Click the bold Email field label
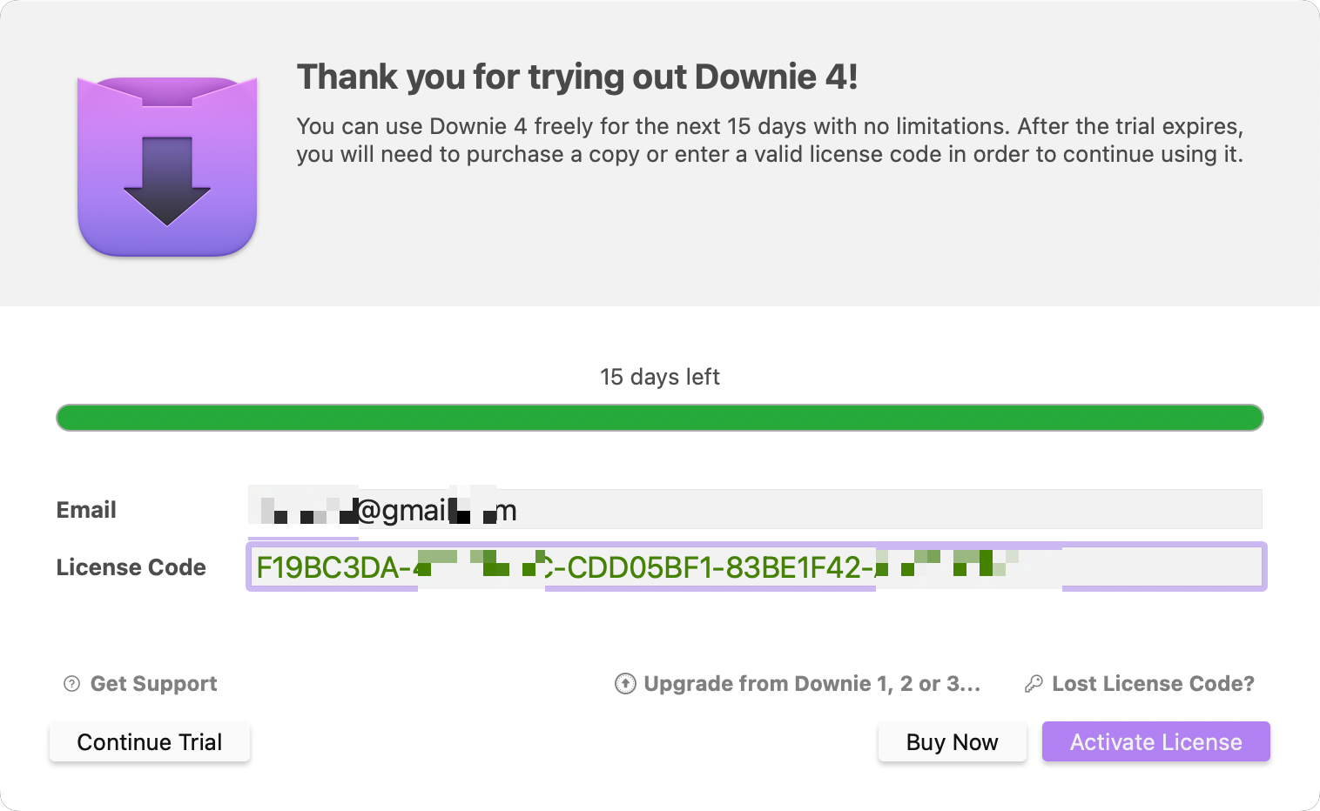The height and width of the screenshot is (811, 1320). [x=86, y=510]
